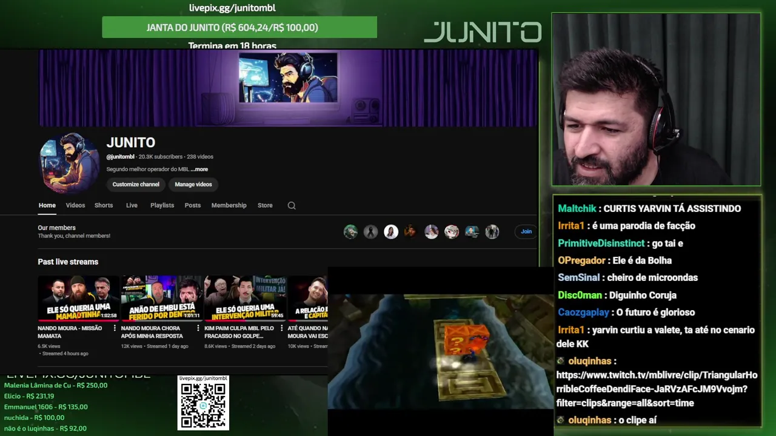Screen dimensions: 776x436
Task: Click the red-and-white anime member avatar
Action: (x=452, y=231)
